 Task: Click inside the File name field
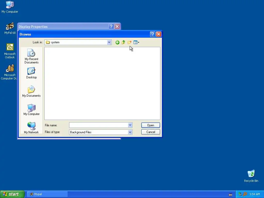[99, 125]
